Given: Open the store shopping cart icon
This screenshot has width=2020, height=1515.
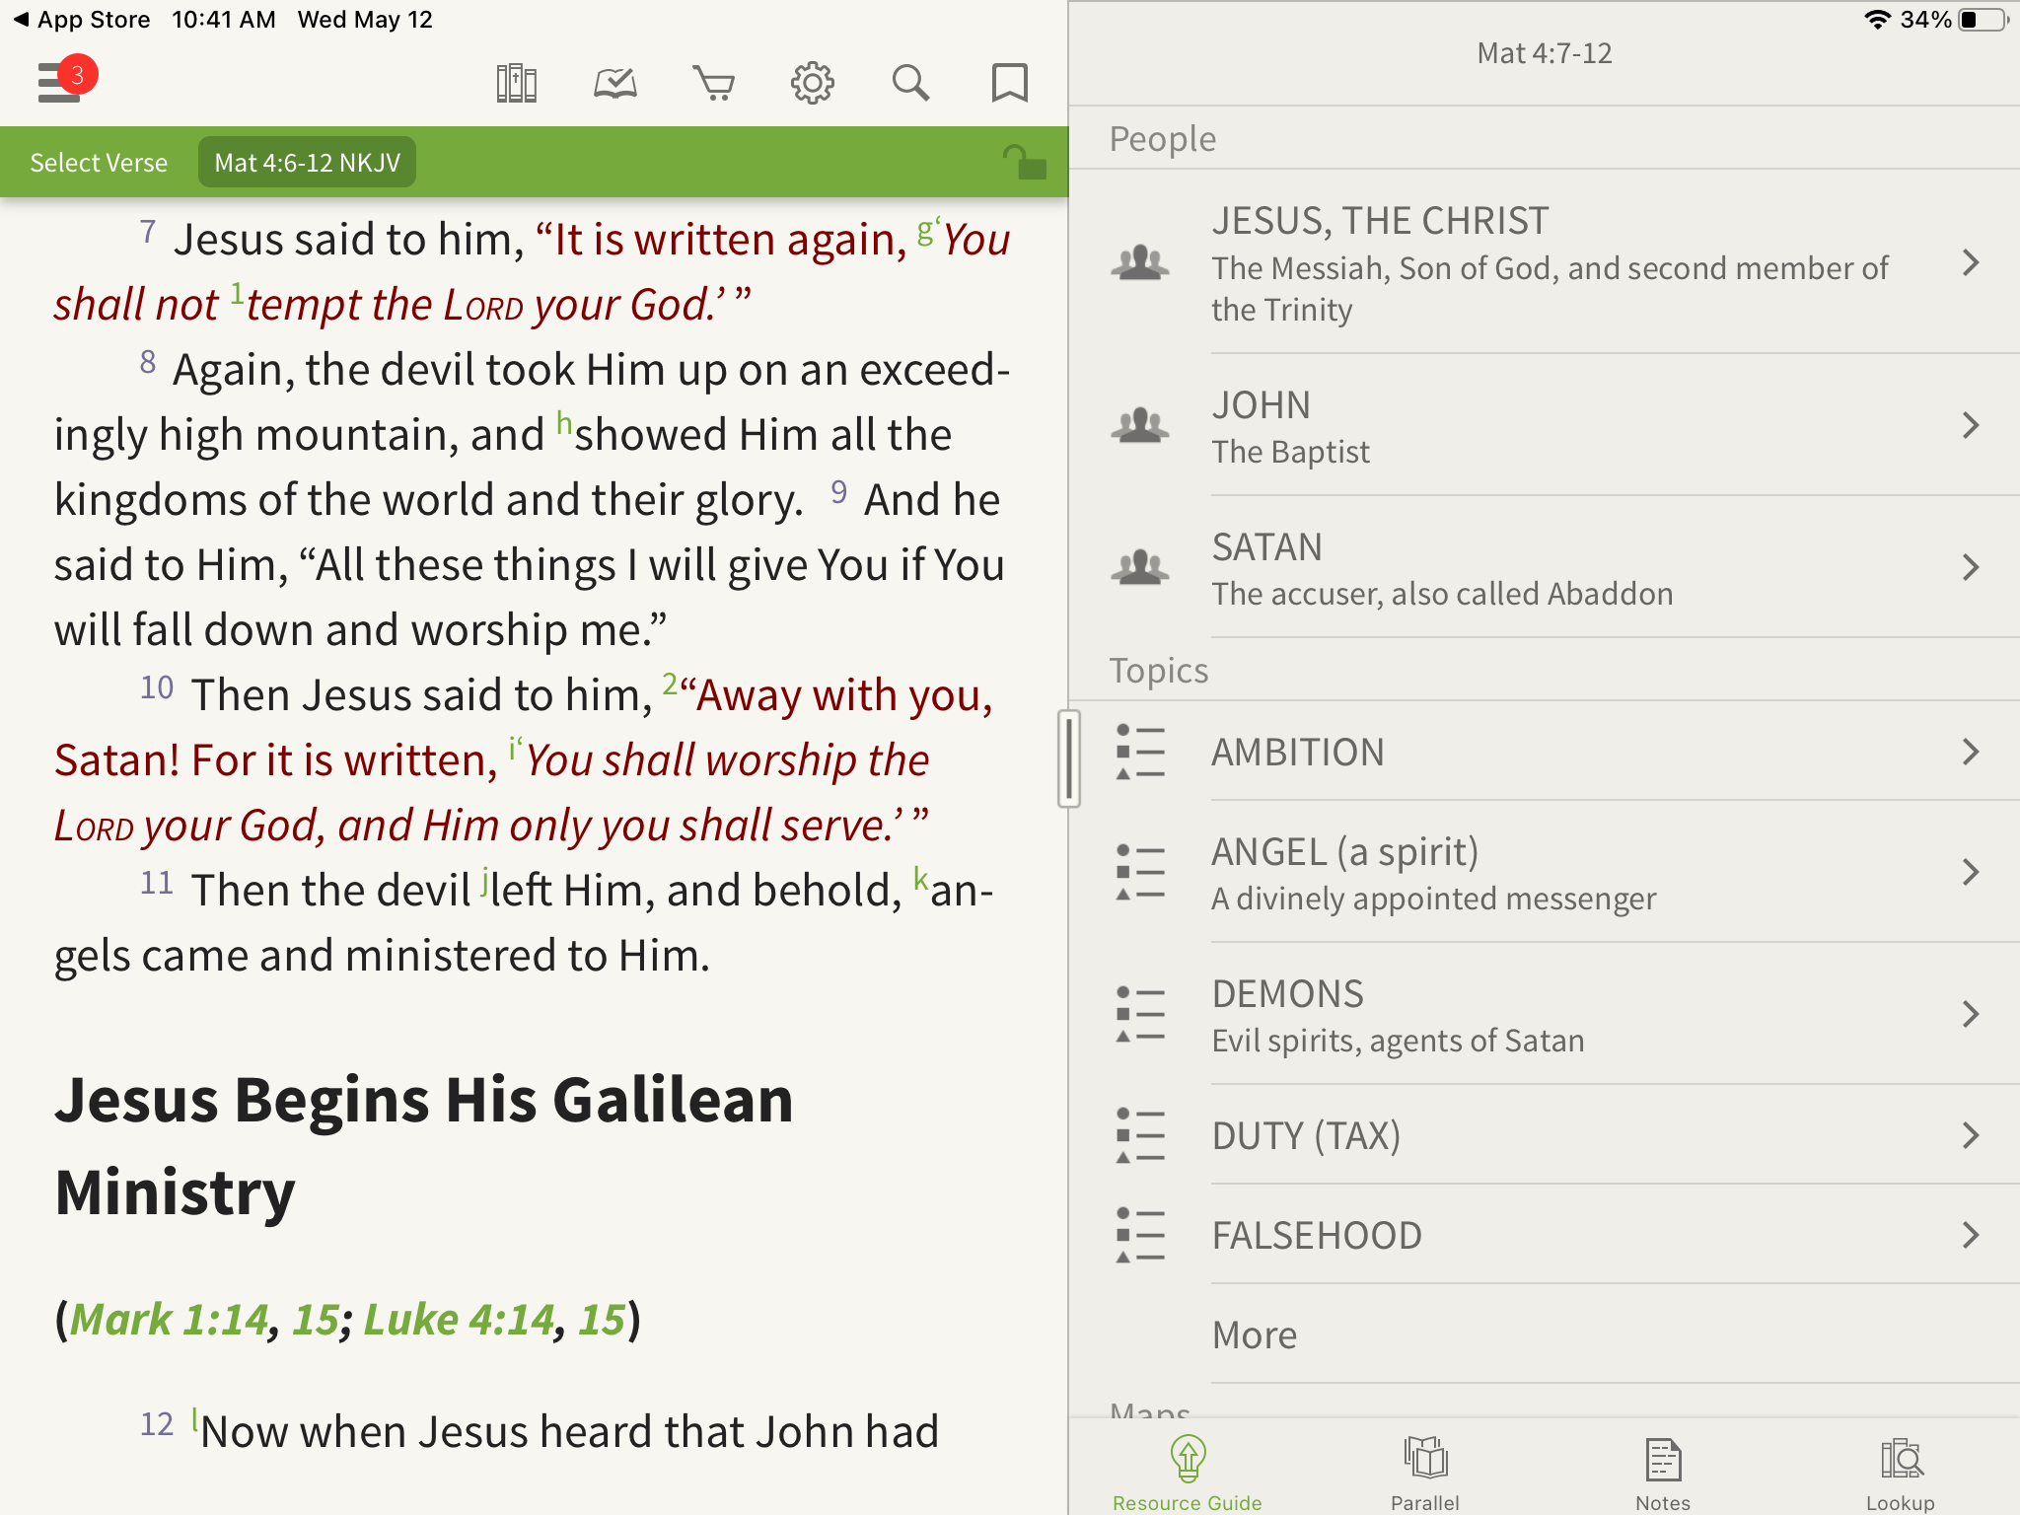Looking at the screenshot, I should (713, 83).
